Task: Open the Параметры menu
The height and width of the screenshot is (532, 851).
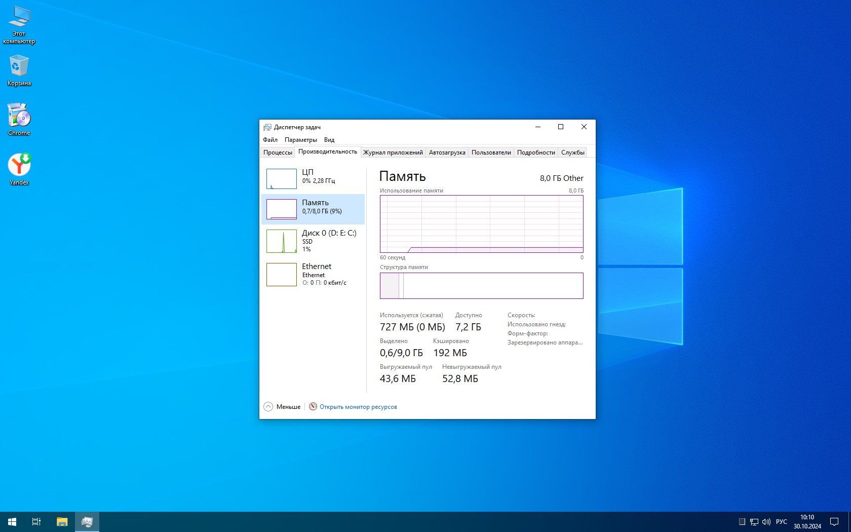Action: pos(300,140)
